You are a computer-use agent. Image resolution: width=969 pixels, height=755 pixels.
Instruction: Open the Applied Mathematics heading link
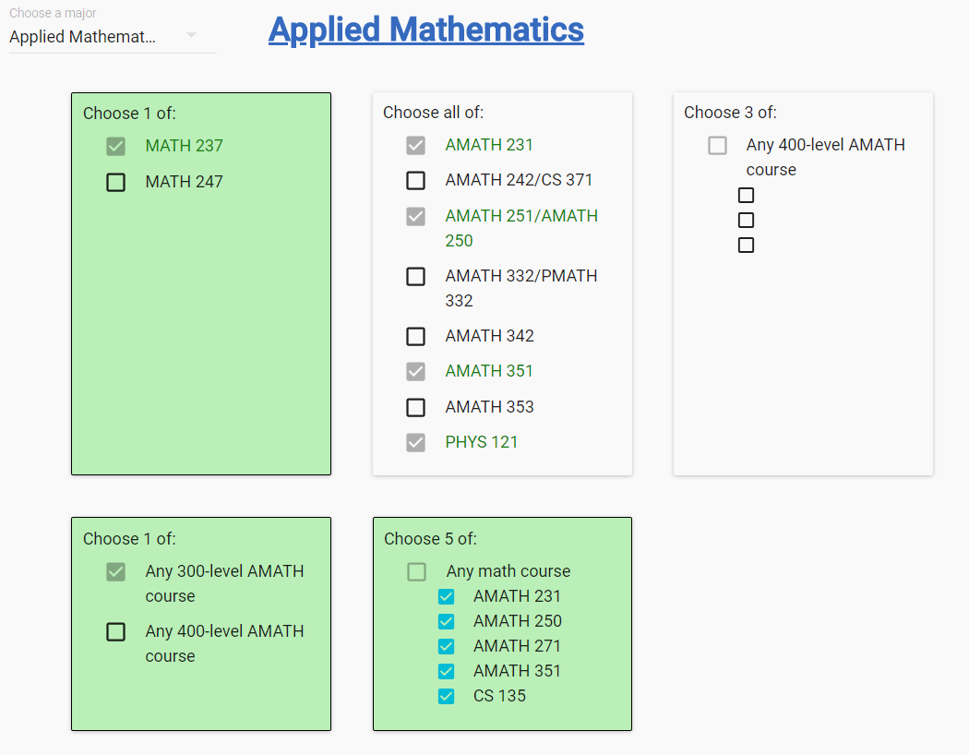[x=425, y=30]
